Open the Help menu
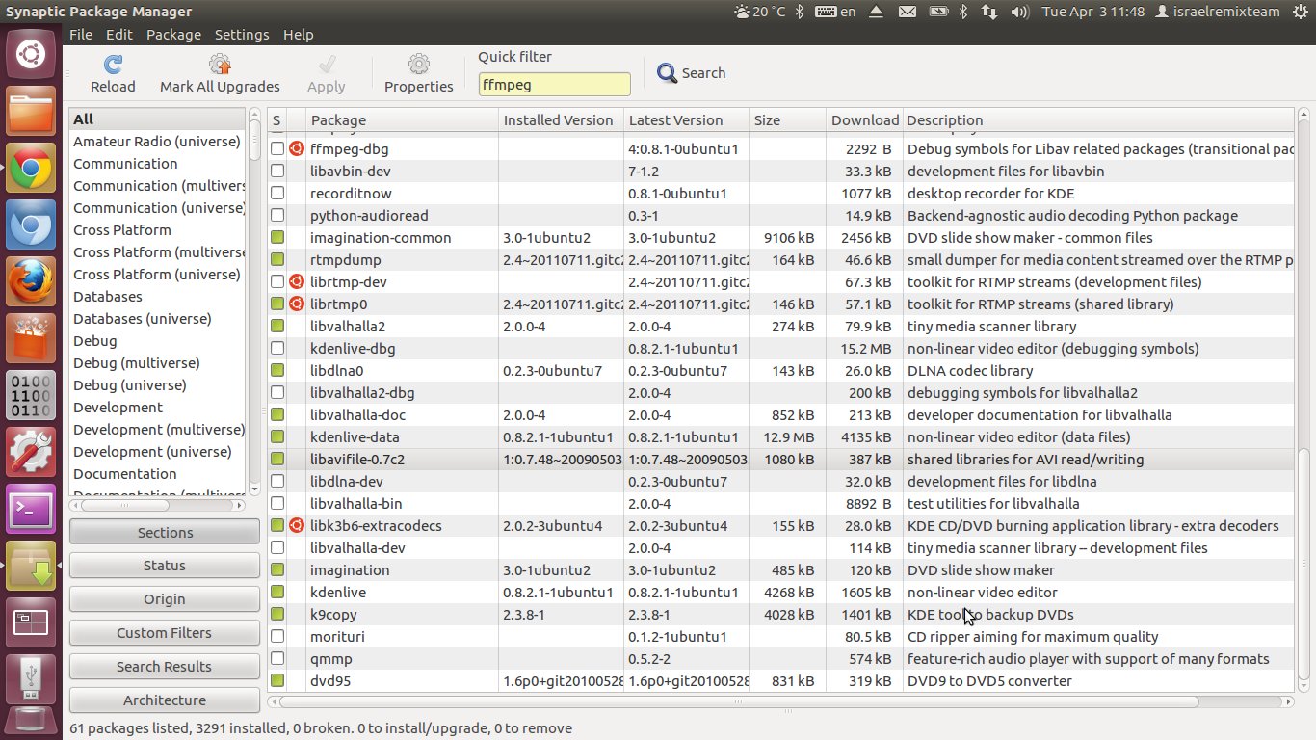This screenshot has height=740, width=1316. pos(299,34)
